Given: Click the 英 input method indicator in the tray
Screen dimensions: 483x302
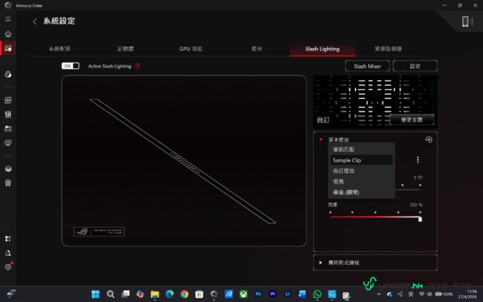Looking at the screenshot, I should pyautogui.click(x=411, y=294).
